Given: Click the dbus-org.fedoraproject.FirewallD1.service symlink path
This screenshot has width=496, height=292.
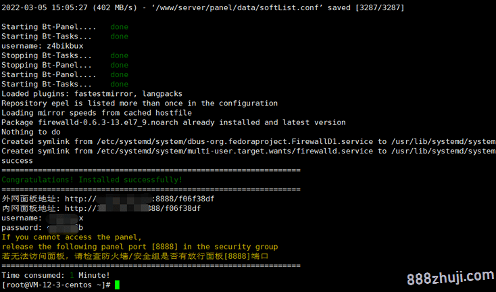Looking at the screenshot, I should coord(235,141).
